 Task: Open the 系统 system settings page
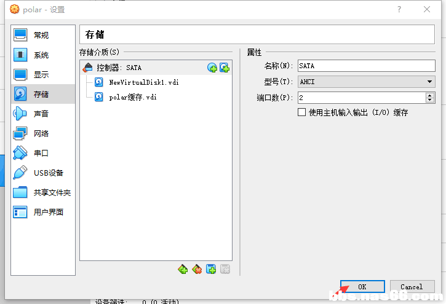(x=43, y=55)
